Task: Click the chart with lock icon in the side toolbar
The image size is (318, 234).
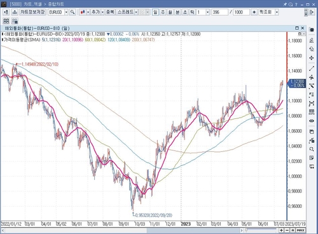Action: (x=312, y=141)
